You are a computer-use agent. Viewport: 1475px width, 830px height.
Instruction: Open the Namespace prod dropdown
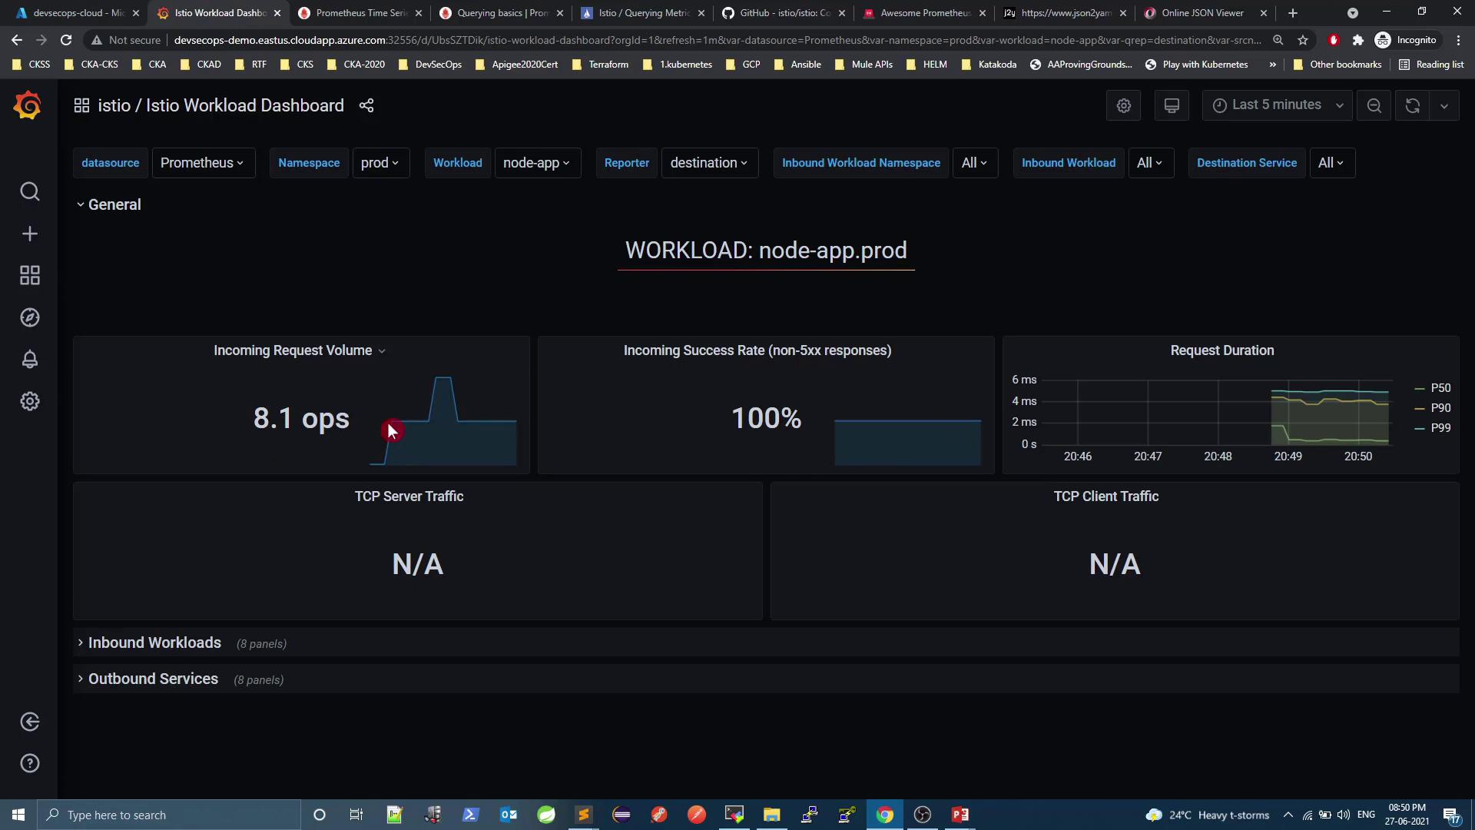pyautogui.click(x=380, y=163)
